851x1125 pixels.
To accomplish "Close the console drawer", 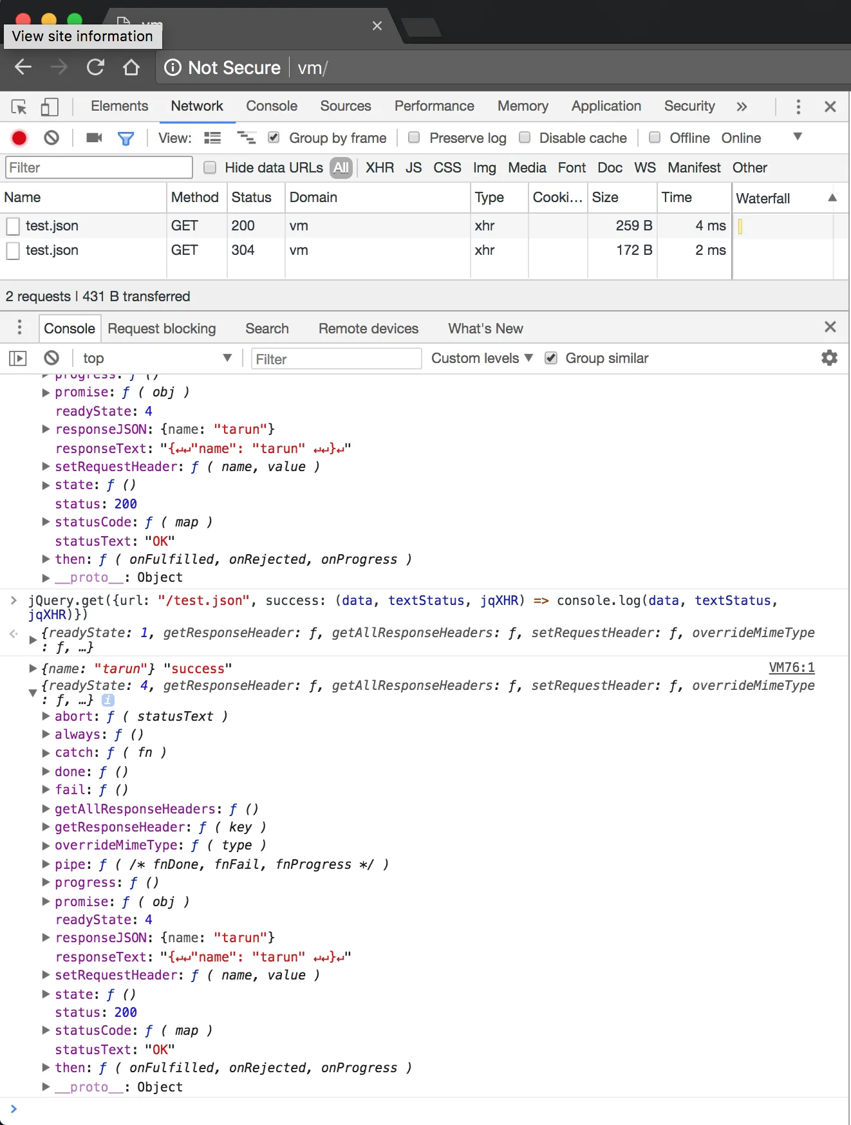I will (830, 327).
